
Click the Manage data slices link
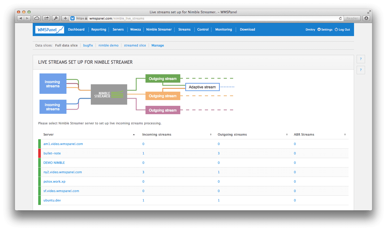click(x=158, y=45)
